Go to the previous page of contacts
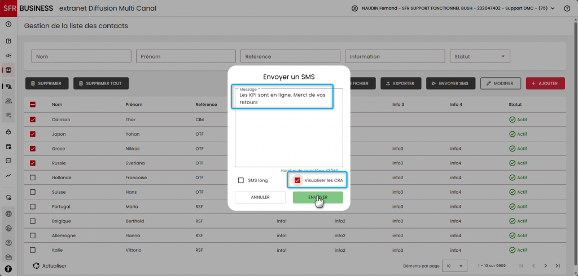Screen dimensions: 578x276 click(x=533, y=266)
